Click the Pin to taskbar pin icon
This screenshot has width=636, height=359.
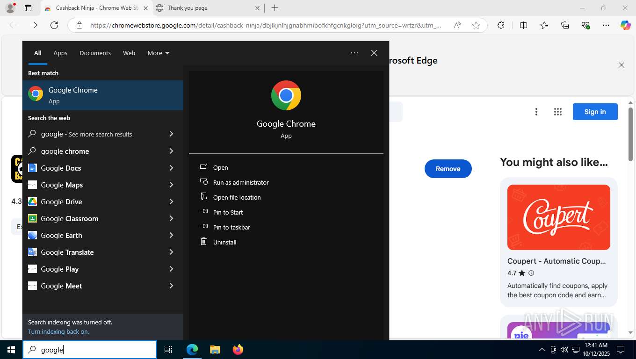203,227
